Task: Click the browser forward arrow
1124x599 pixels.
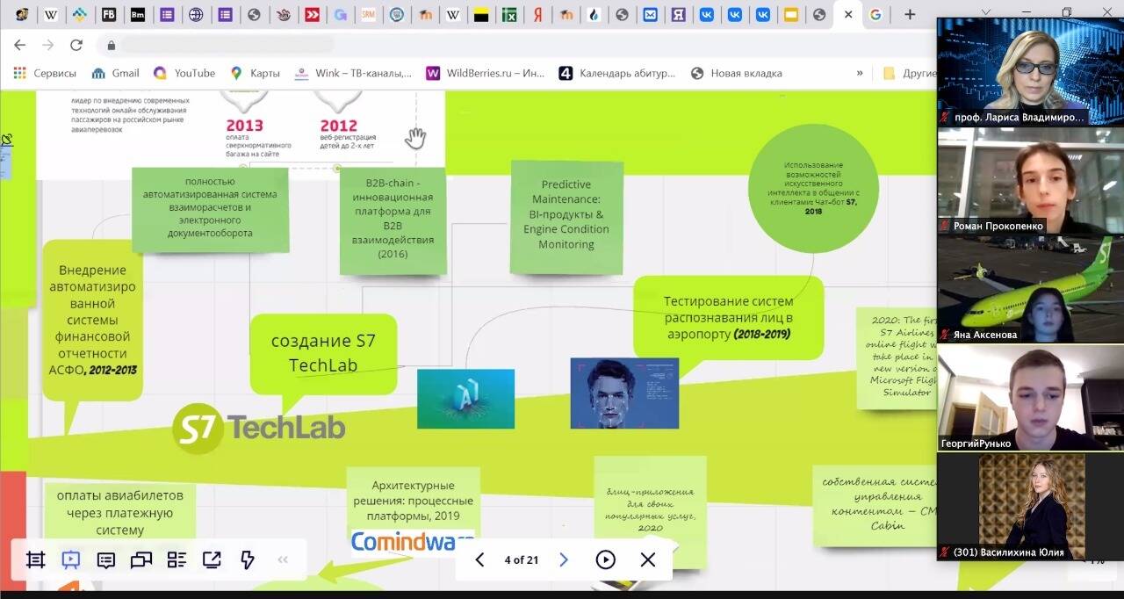Action: (x=48, y=45)
